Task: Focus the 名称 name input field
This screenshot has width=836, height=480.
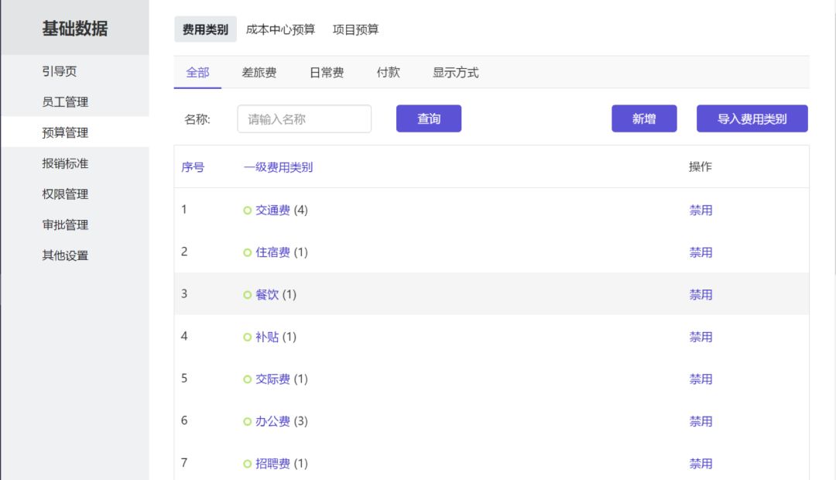Action: click(x=304, y=119)
